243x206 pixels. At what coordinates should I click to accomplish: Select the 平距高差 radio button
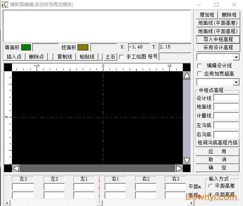click(x=210, y=186)
